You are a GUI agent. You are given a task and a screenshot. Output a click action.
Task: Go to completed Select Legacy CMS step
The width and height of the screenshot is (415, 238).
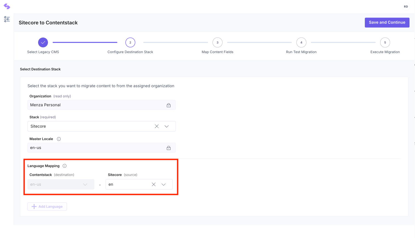coord(43,42)
